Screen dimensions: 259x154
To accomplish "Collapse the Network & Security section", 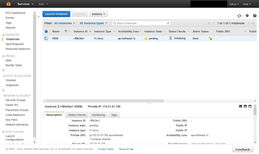I will [4, 90].
